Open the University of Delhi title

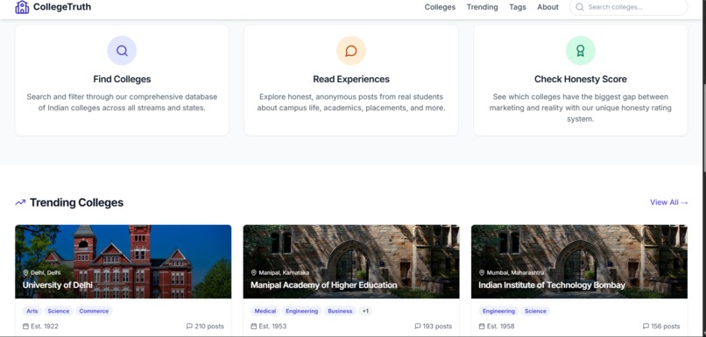pos(58,285)
